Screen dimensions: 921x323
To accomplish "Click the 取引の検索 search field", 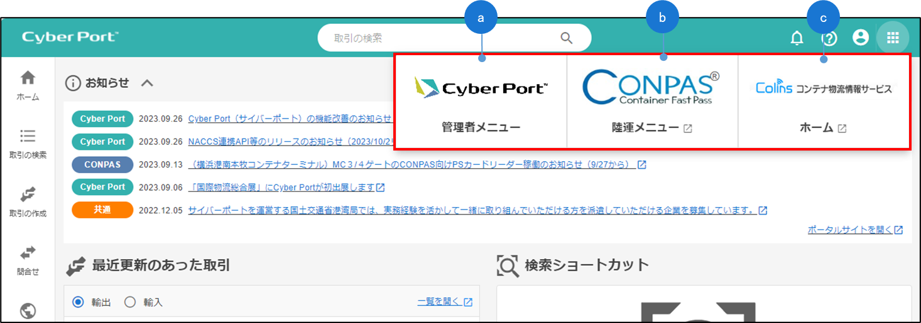I will coord(440,38).
